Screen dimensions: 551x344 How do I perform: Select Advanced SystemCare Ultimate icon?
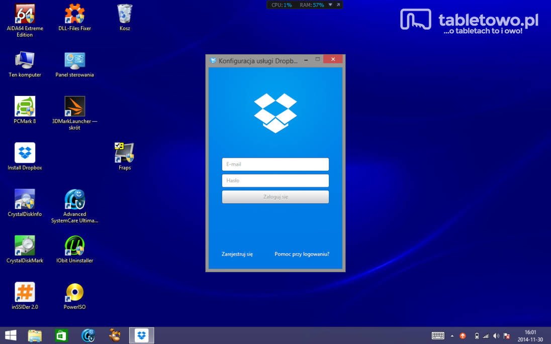[74, 206]
